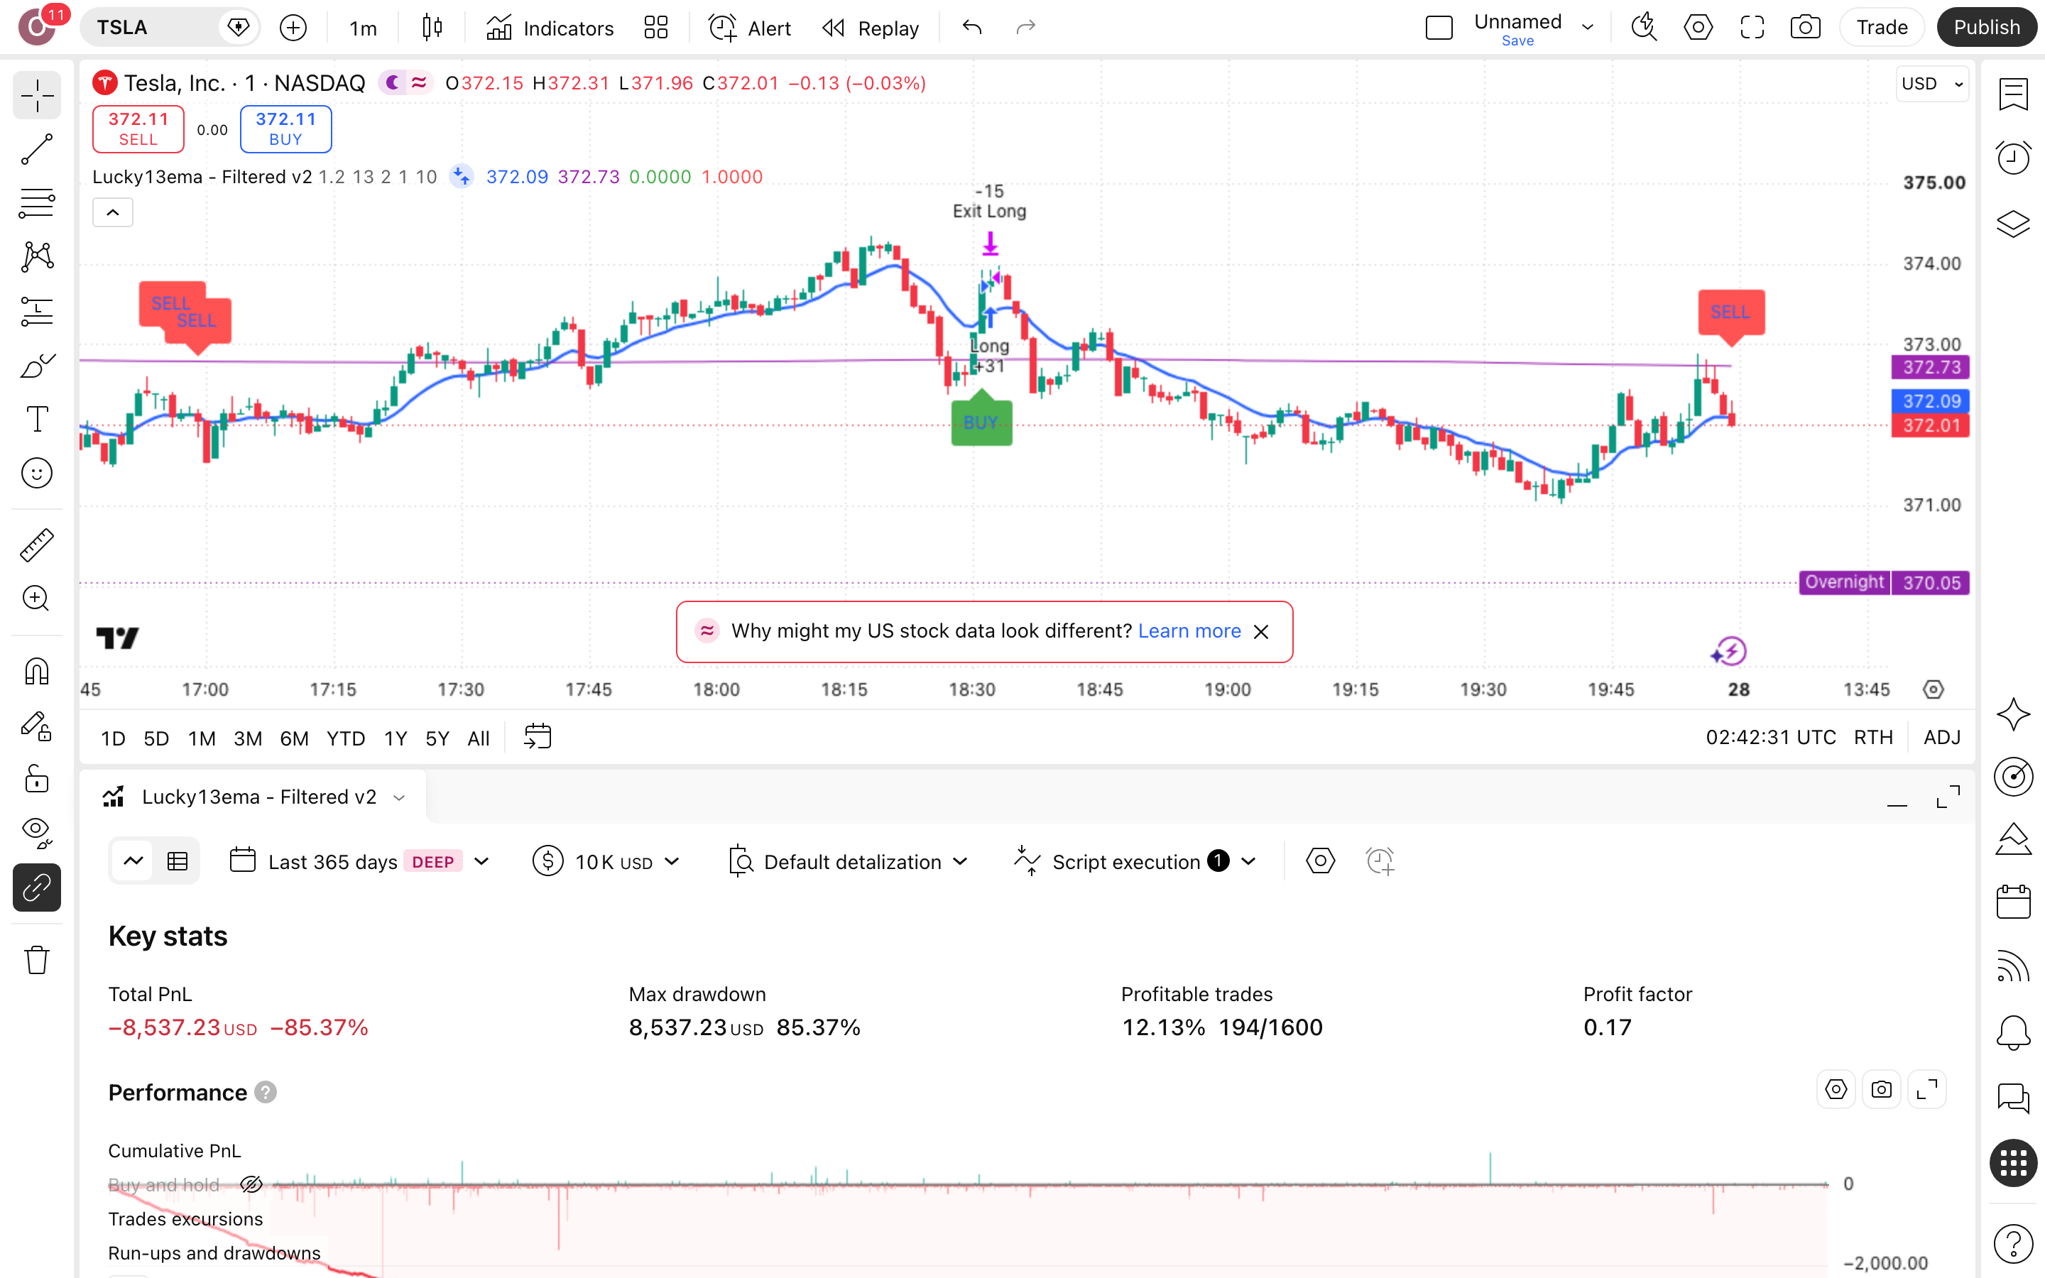Select the crosshair cursor tool
This screenshot has height=1278, width=2045.
(36, 96)
